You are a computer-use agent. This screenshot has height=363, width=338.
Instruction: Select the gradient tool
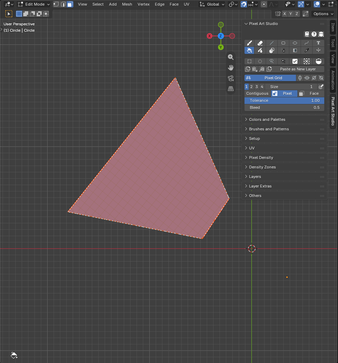coord(295,50)
